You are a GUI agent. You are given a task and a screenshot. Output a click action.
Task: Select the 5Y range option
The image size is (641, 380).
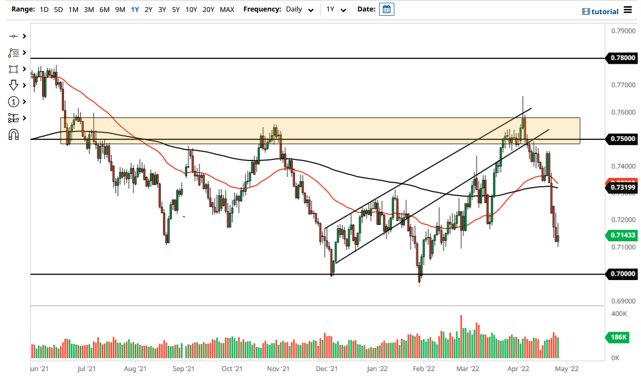click(175, 9)
